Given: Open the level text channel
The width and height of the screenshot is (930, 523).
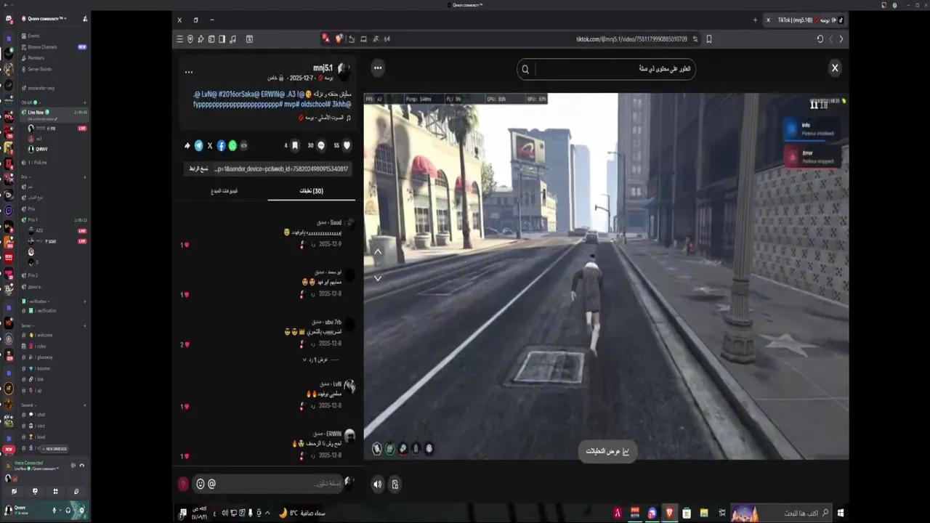Looking at the screenshot, I should coord(53,437).
